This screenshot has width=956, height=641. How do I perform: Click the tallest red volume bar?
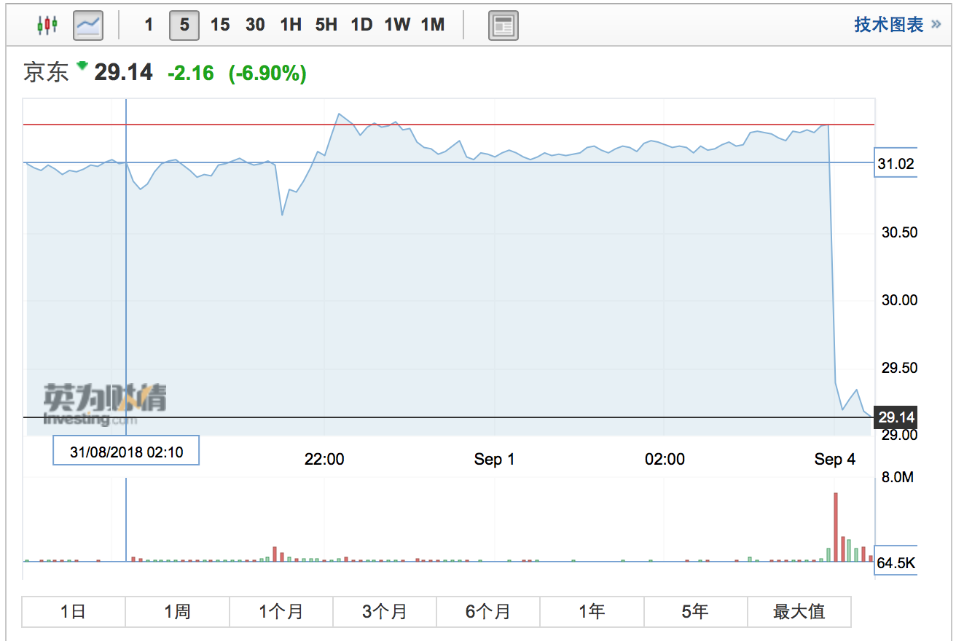[836, 527]
